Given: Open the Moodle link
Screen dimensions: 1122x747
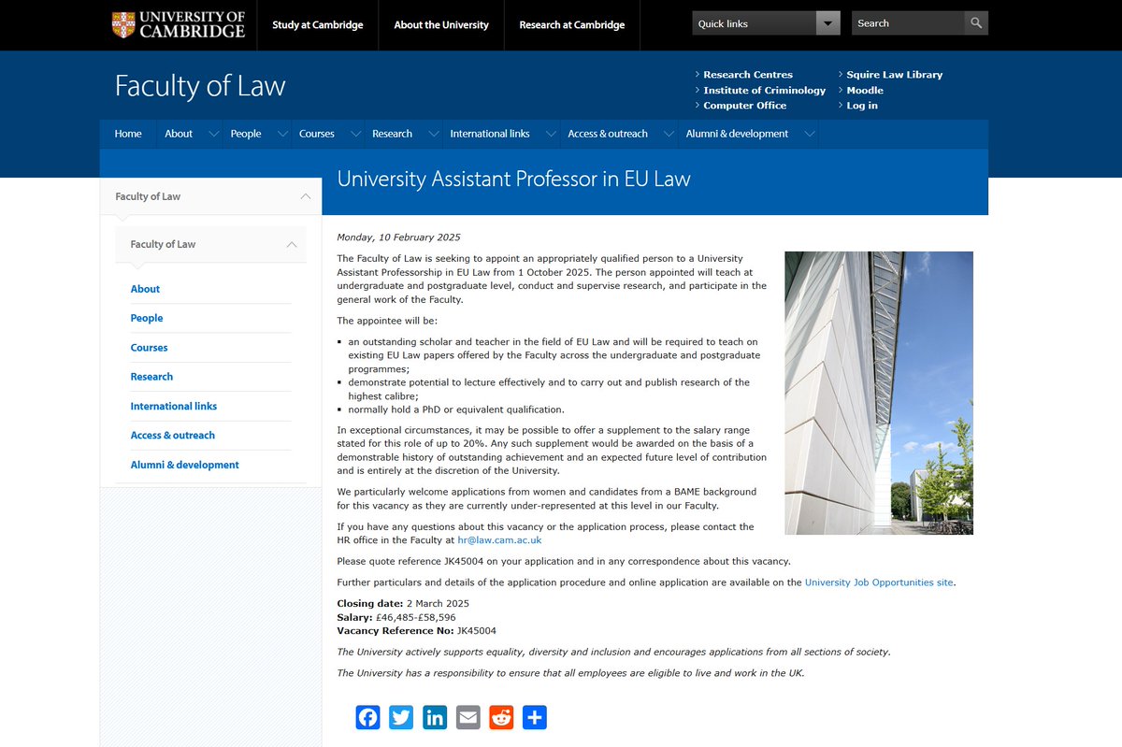Looking at the screenshot, I should click(x=865, y=90).
